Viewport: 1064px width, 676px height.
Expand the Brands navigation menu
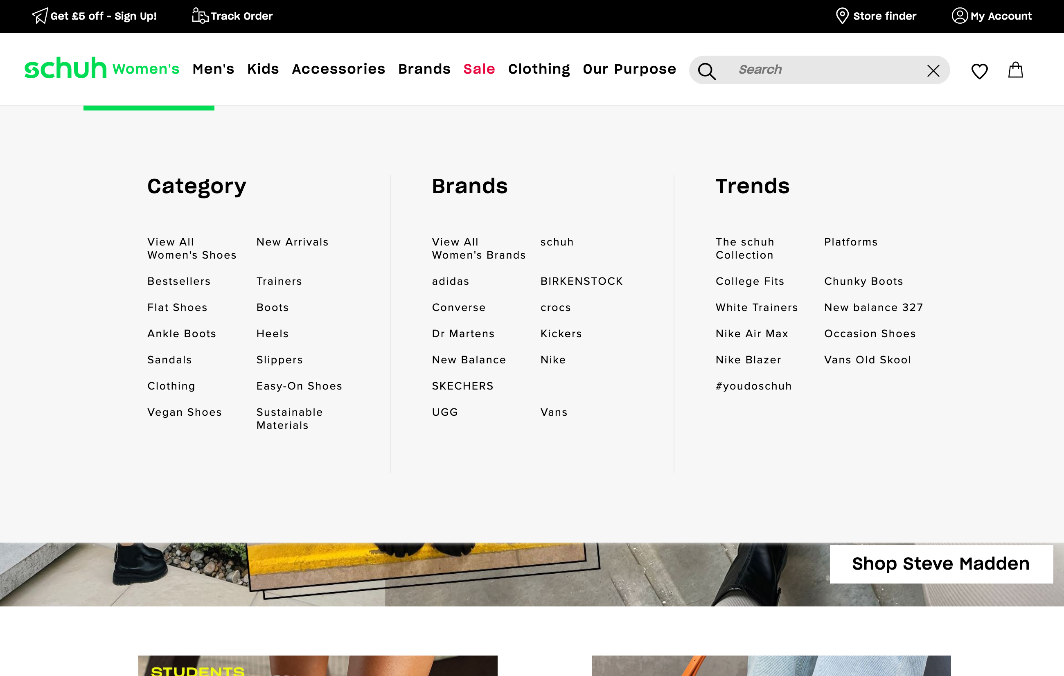pyautogui.click(x=424, y=69)
